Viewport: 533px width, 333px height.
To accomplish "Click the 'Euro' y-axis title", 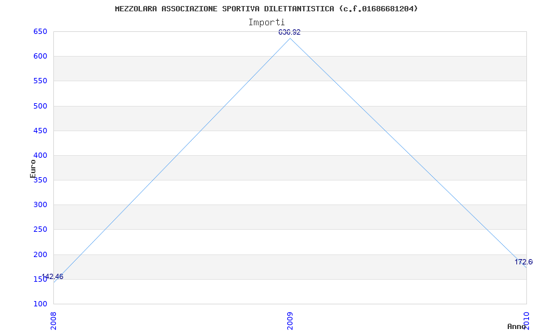I will [x=33, y=169].
